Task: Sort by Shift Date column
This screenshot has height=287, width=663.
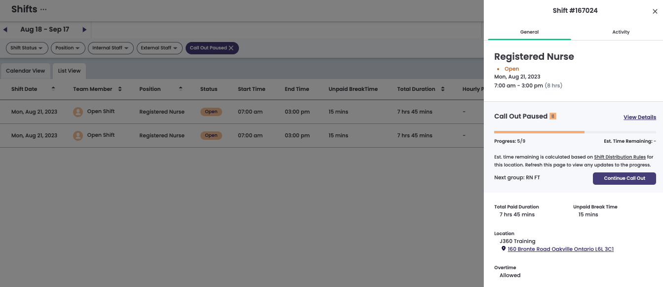Action: (53, 89)
